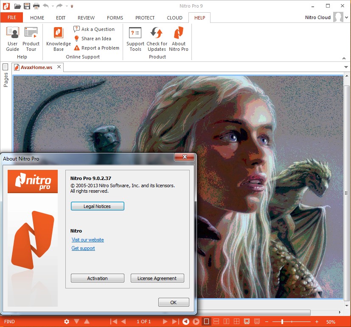
Task: Close the AvaxHome.ws document tab
Action: 59,67
